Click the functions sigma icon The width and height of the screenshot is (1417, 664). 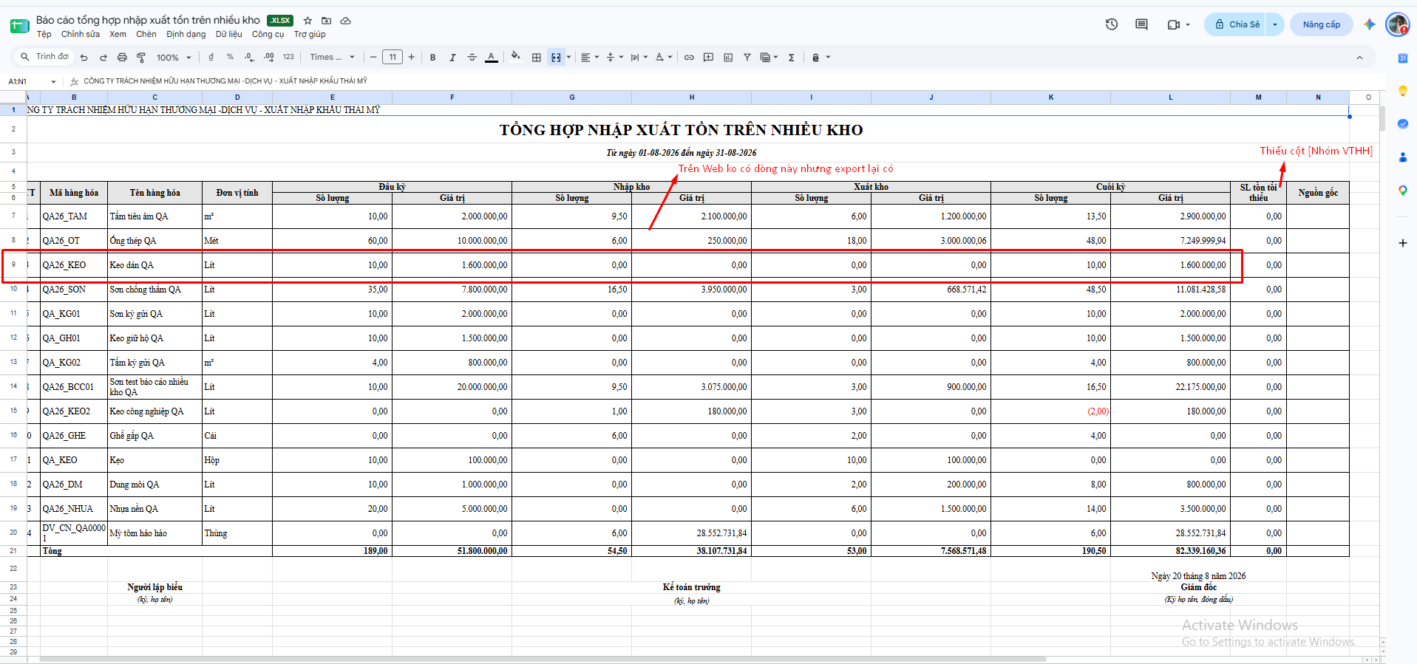coord(791,57)
